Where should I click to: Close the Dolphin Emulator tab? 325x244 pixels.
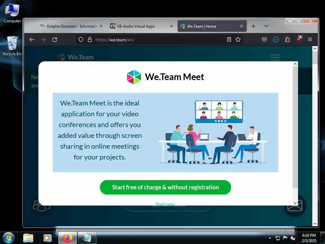coord(101,26)
